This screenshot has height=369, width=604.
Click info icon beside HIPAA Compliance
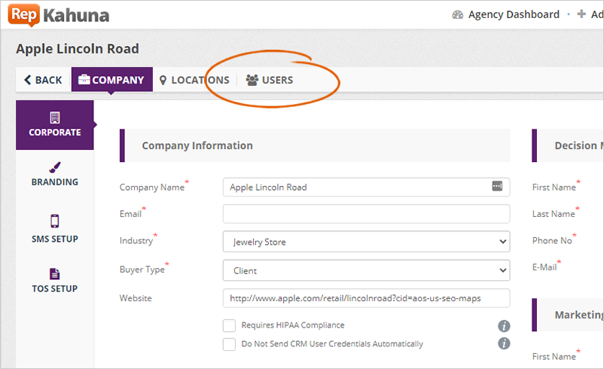[504, 326]
